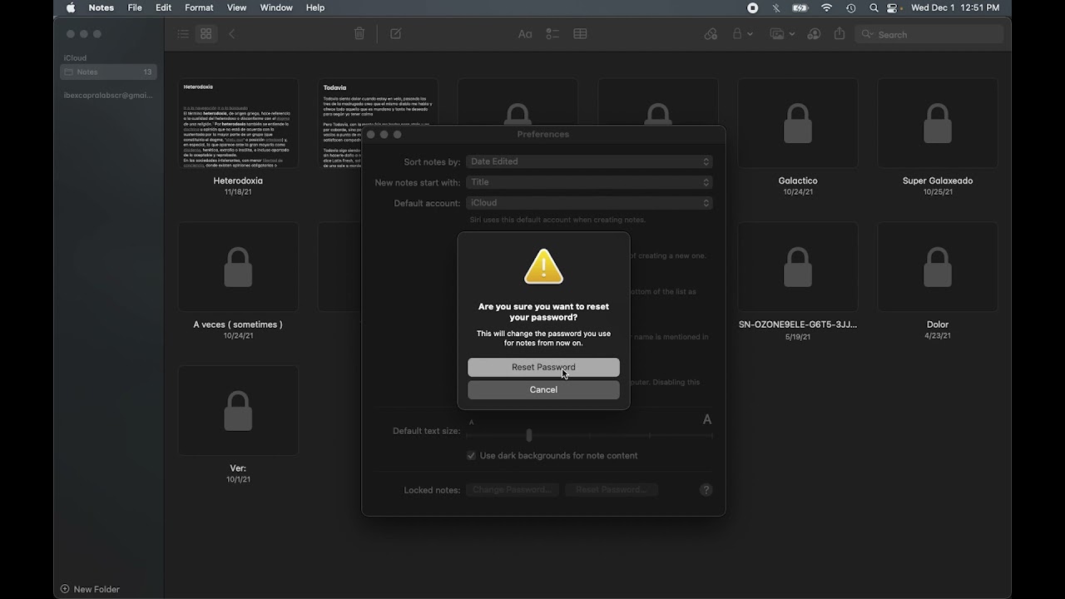
Task: Open the Aa text format tool
Action: 525,34
